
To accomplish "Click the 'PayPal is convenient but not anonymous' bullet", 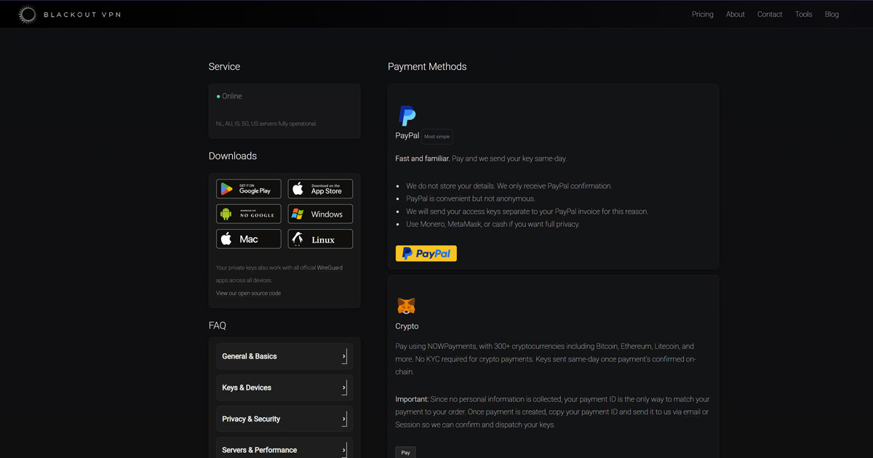I will (x=471, y=198).
